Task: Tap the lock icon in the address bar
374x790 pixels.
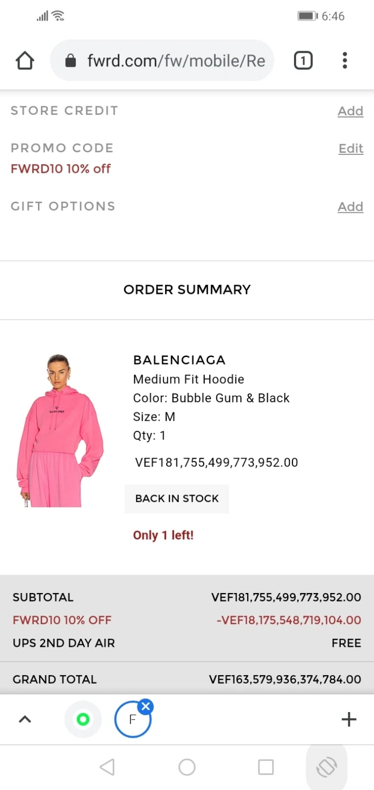Action: point(70,61)
